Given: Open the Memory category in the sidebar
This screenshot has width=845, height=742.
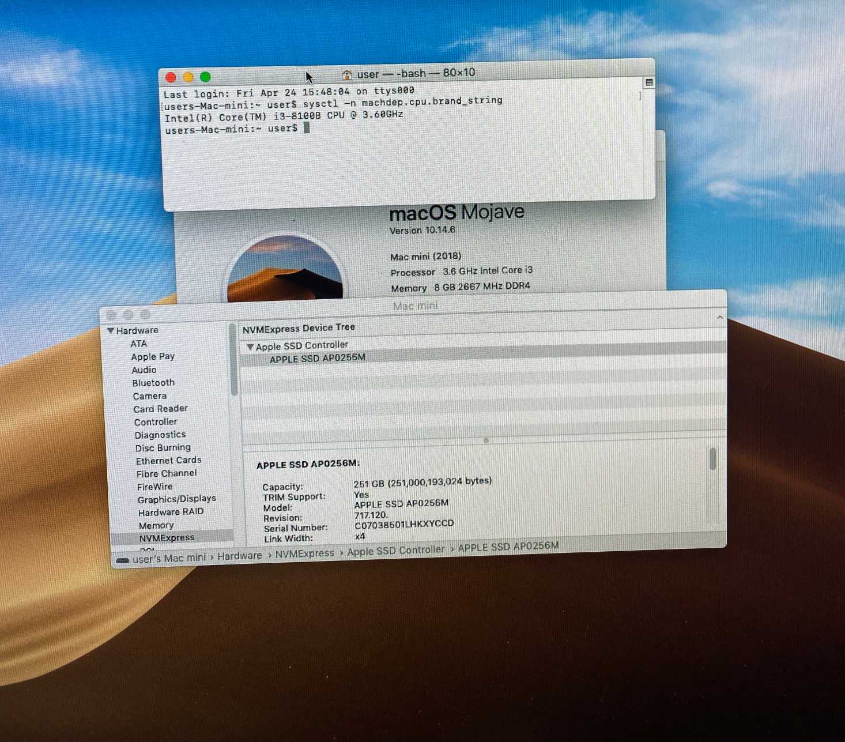Looking at the screenshot, I should coord(156,526).
